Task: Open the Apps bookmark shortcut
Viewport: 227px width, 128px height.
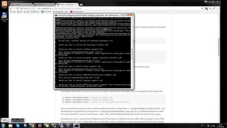Action: point(13,12)
